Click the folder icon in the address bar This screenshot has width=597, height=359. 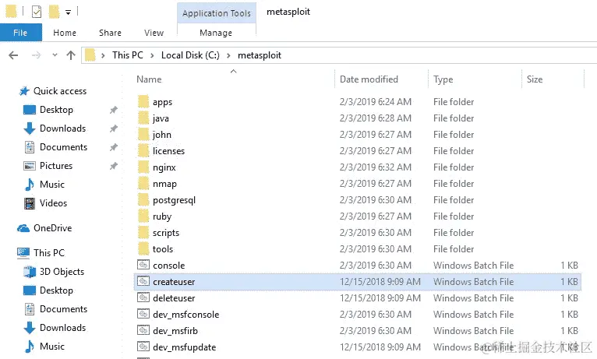pos(90,55)
